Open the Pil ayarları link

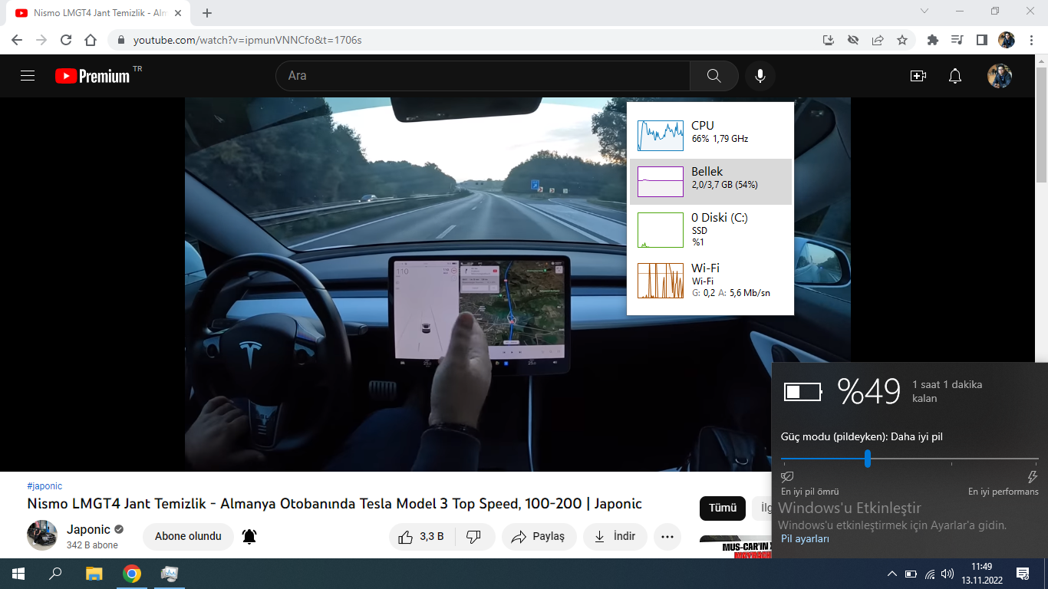pyautogui.click(x=805, y=538)
